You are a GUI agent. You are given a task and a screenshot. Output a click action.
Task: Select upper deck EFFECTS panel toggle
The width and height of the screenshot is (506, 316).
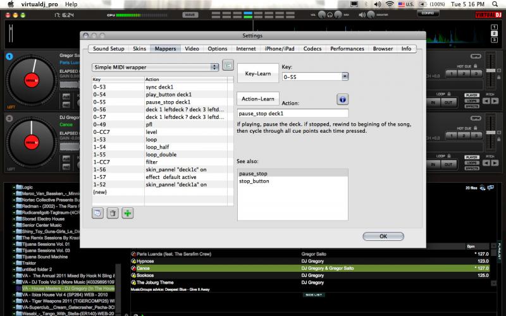(472, 106)
